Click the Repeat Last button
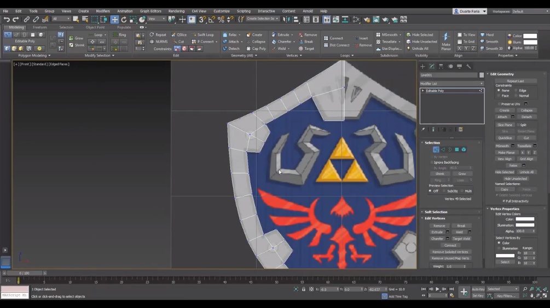The image size is (550, 308). (x=516, y=81)
